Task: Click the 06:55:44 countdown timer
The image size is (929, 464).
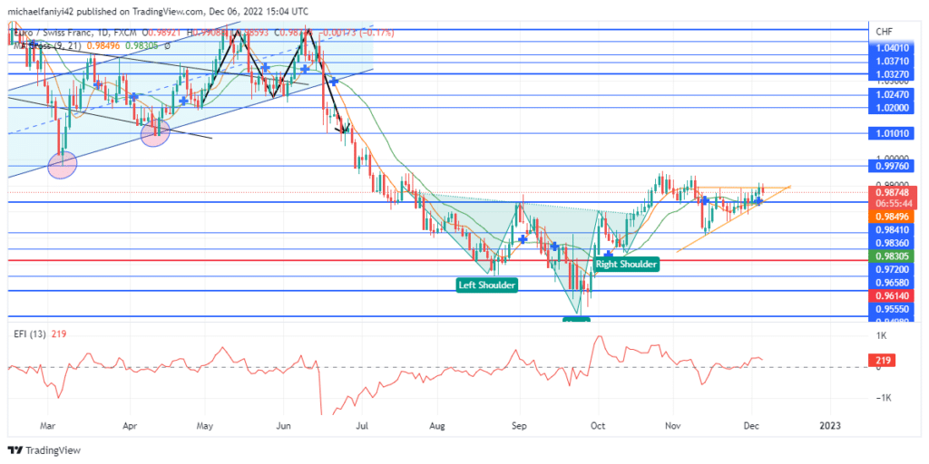Action: click(893, 203)
